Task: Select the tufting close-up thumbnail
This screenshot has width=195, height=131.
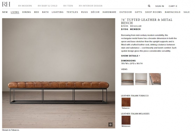Action: click(155, 79)
